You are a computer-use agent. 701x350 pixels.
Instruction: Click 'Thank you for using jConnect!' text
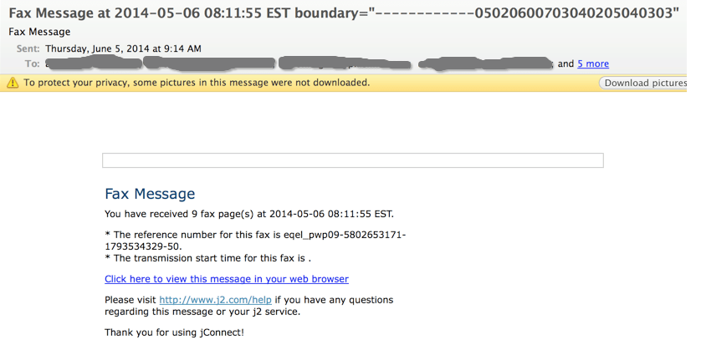click(174, 332)
